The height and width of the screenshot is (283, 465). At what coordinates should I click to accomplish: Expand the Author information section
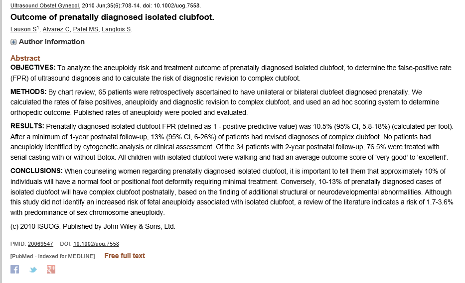click(14, 42)
